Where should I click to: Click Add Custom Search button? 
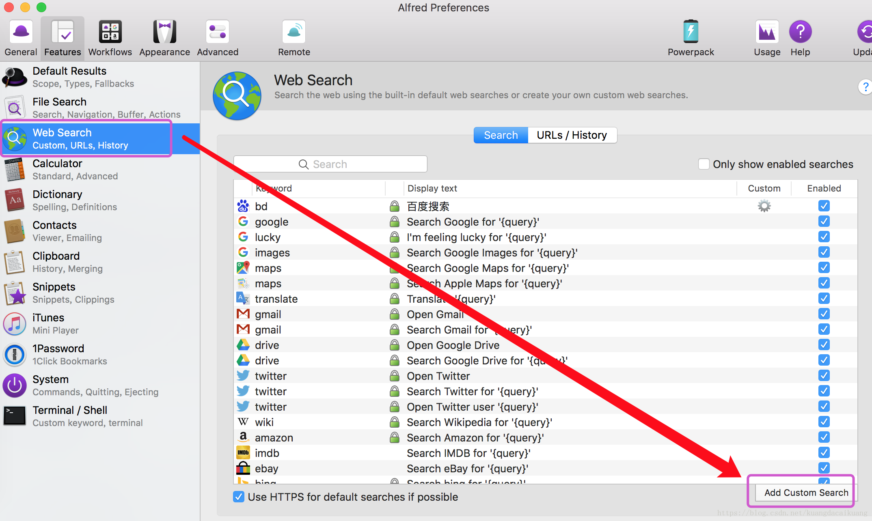[x=806, y=493]
